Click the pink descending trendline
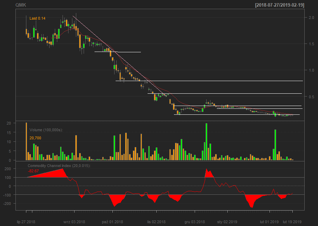Screen dimensions: 318x226 (120, 55)
